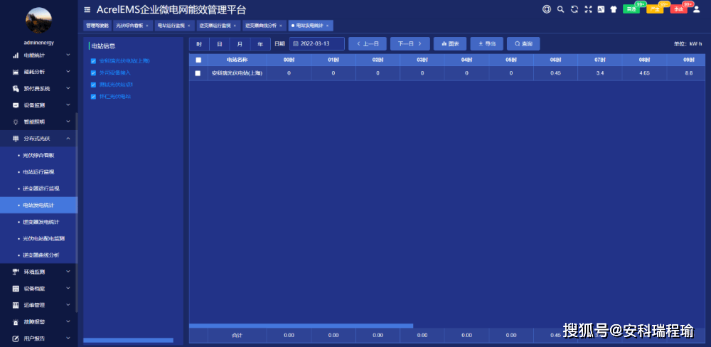
Task: Select the 年 granularity button
Action: click(x=260, y=44)
